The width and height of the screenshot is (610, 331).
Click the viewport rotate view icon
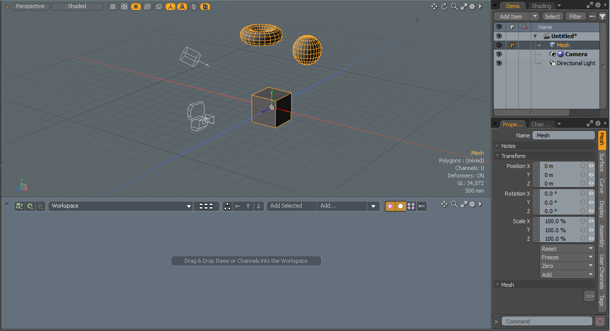444,7
